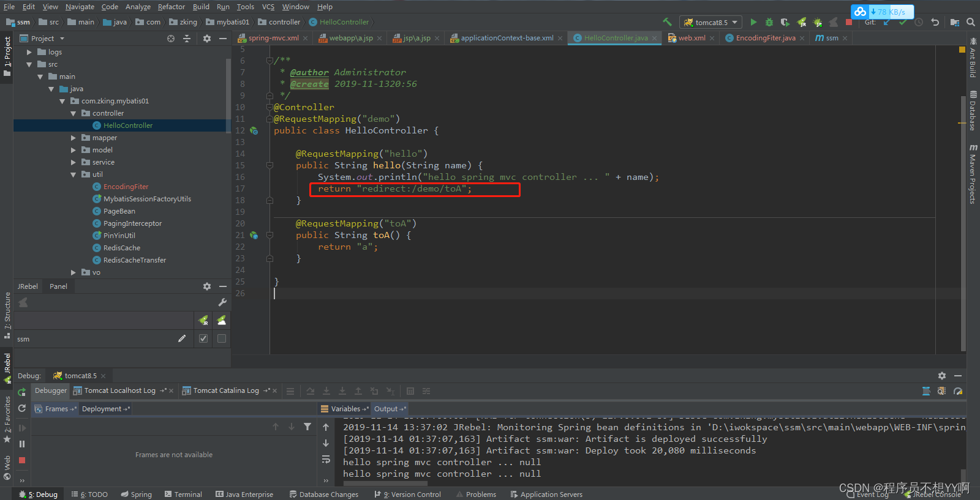Click Run with JRebel rocket icon in toolbar
This screenshot has width=980, height=500.
802,22
